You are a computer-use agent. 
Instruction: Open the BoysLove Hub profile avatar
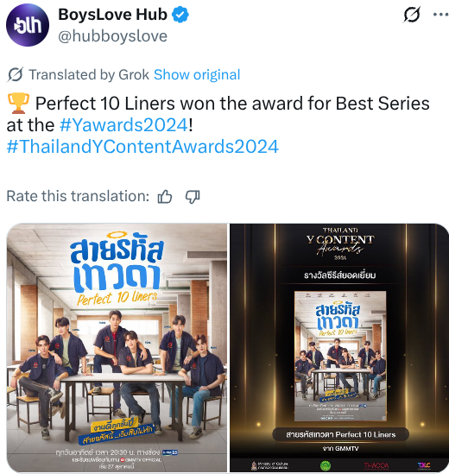coord(28,25)
